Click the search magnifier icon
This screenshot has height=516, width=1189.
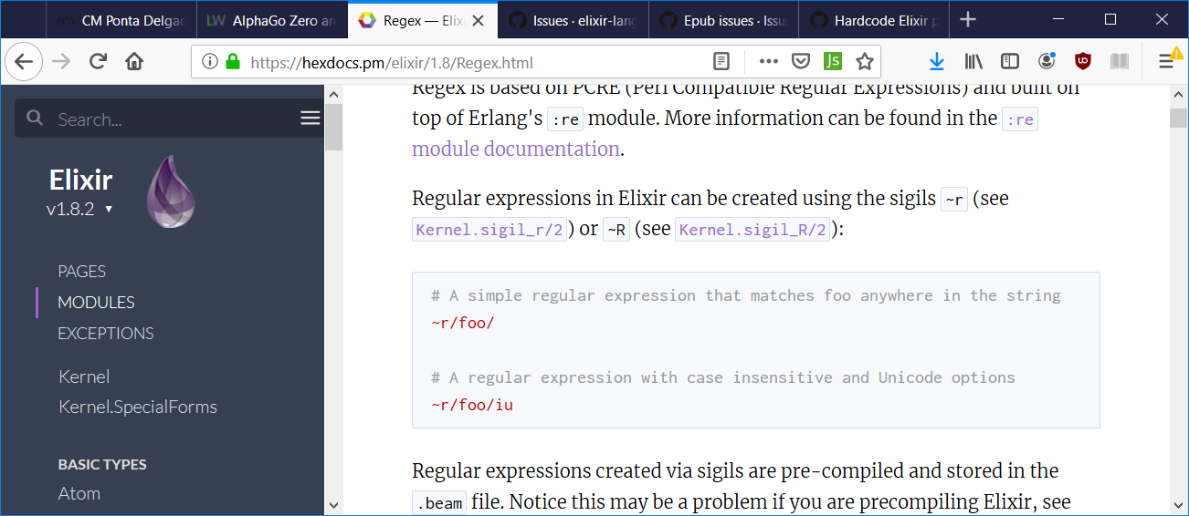pos(35,119)
